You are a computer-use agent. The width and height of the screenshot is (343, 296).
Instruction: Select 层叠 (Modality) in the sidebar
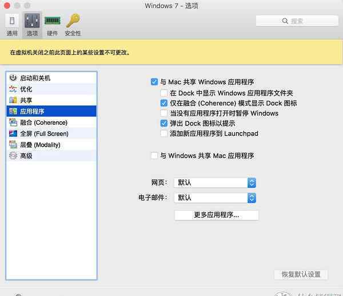(x=51, y=145)
